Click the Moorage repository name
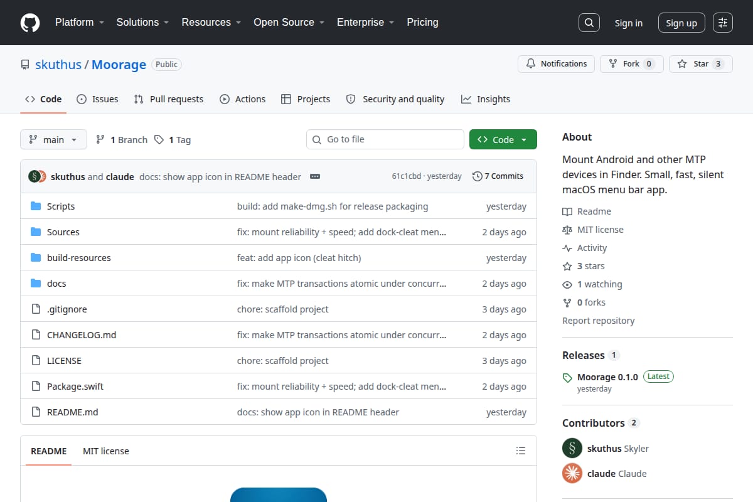Screen dimensions: 753x502 click(x=119, y=65)
